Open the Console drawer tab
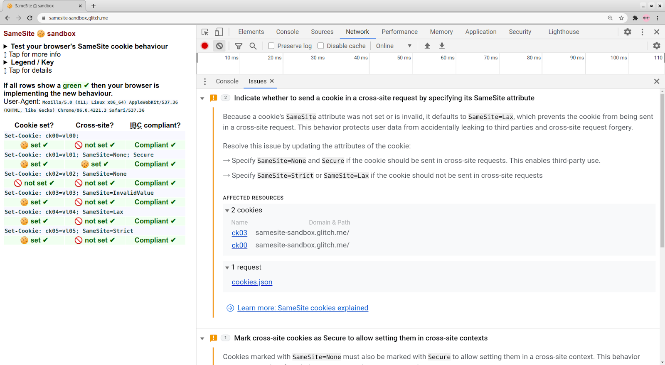This screenshot has height=365, width=665. (x=227, y=81)
